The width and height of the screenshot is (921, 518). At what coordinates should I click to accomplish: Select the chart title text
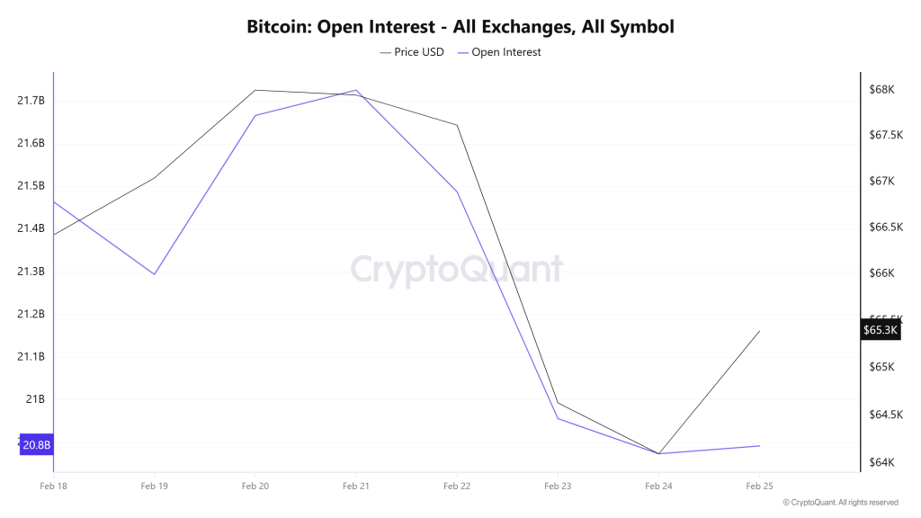point(460,26)
